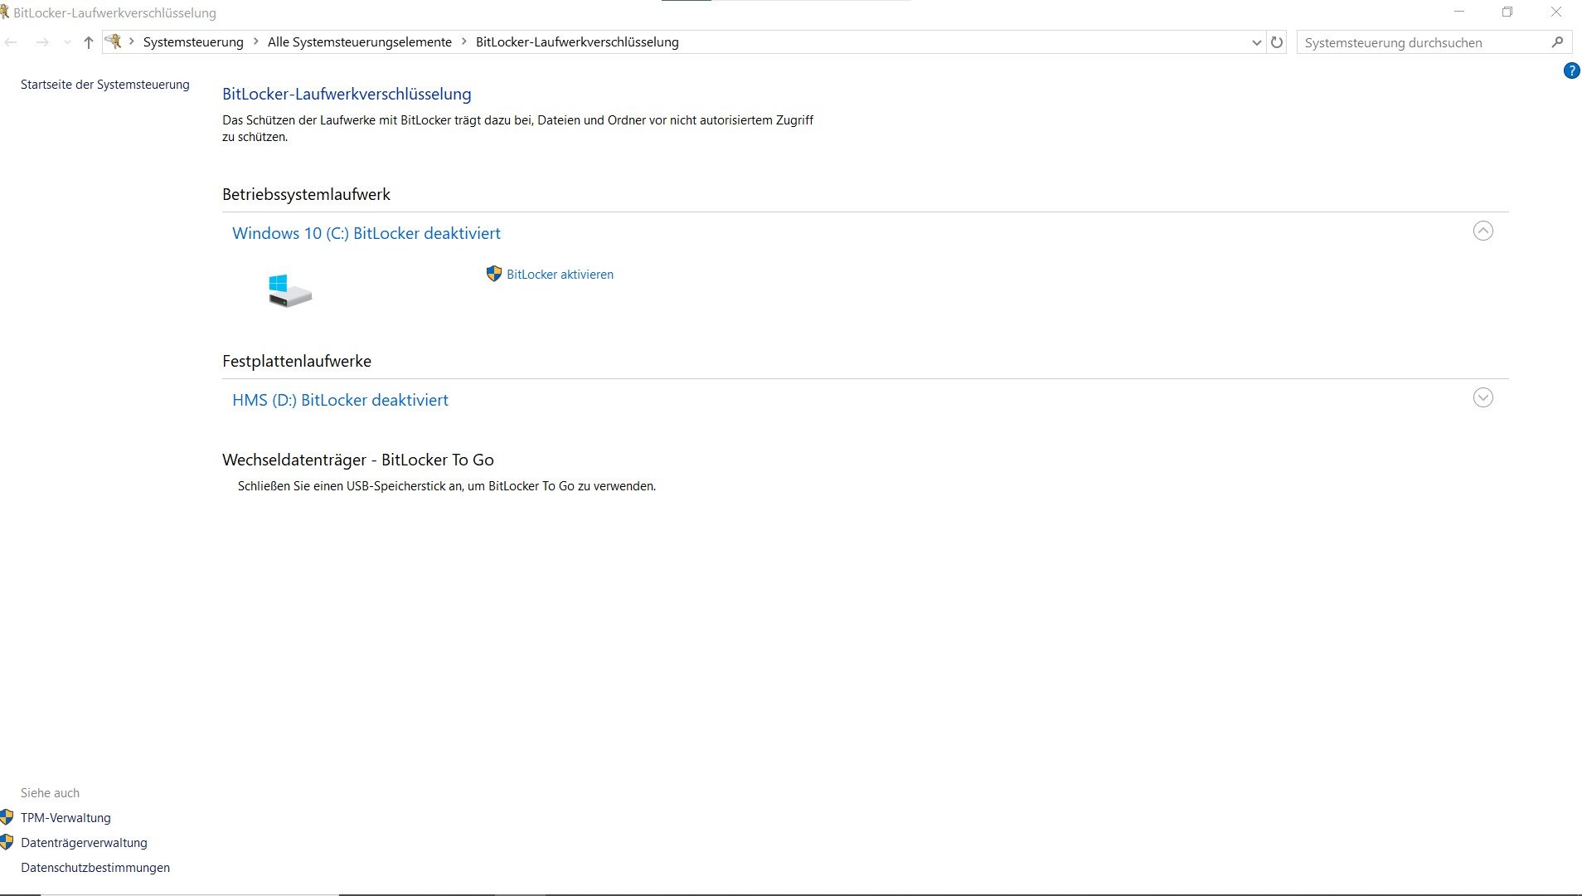Close the BitLocker window

(x=1556, y=12)
